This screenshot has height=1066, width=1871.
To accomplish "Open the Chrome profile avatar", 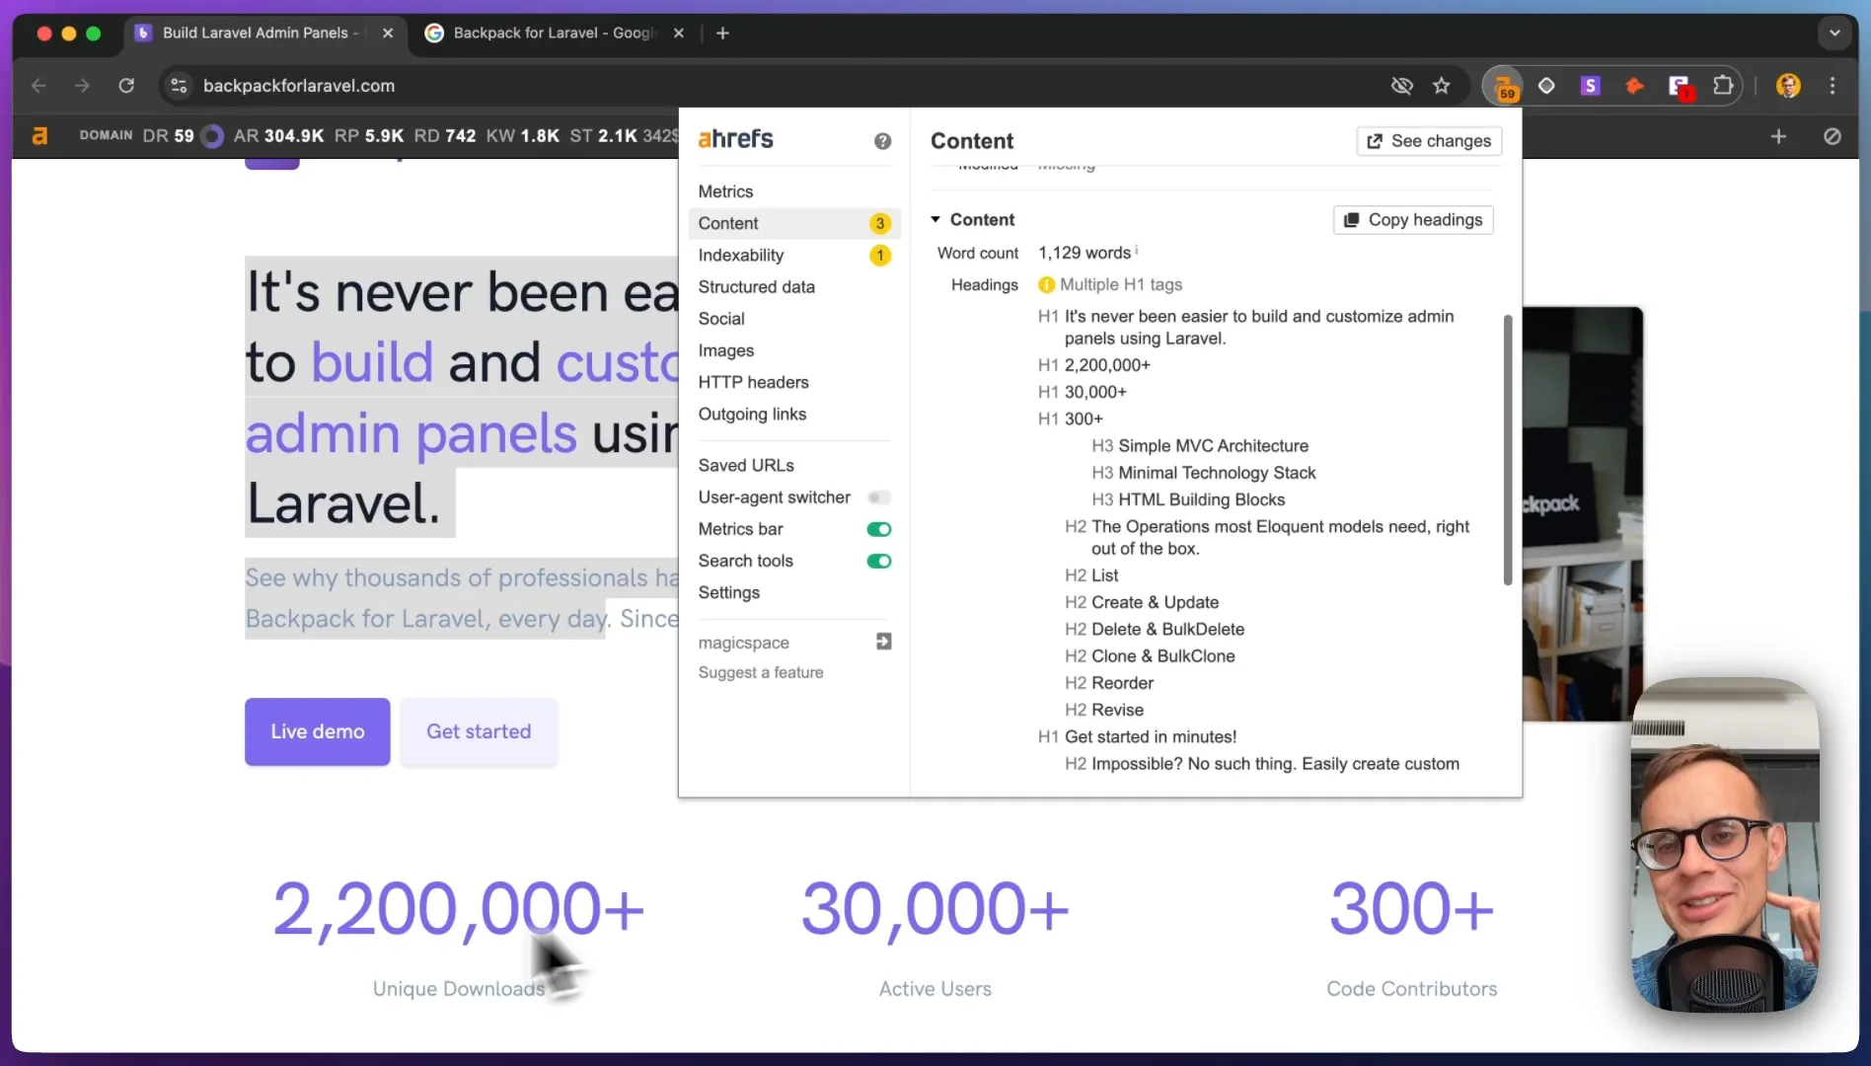I will click(x=1788, y=86).
